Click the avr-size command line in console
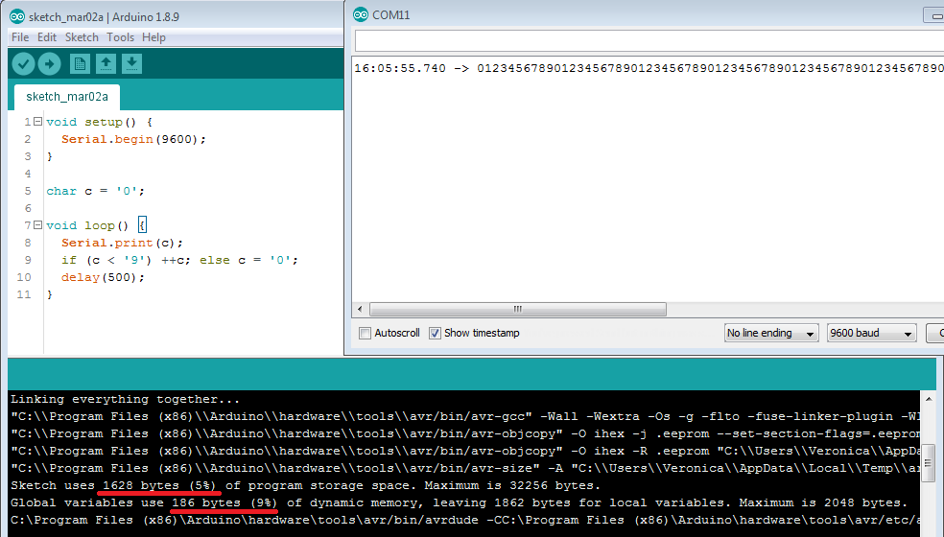Viewport: 944px width, 537px height. (465, 468)
